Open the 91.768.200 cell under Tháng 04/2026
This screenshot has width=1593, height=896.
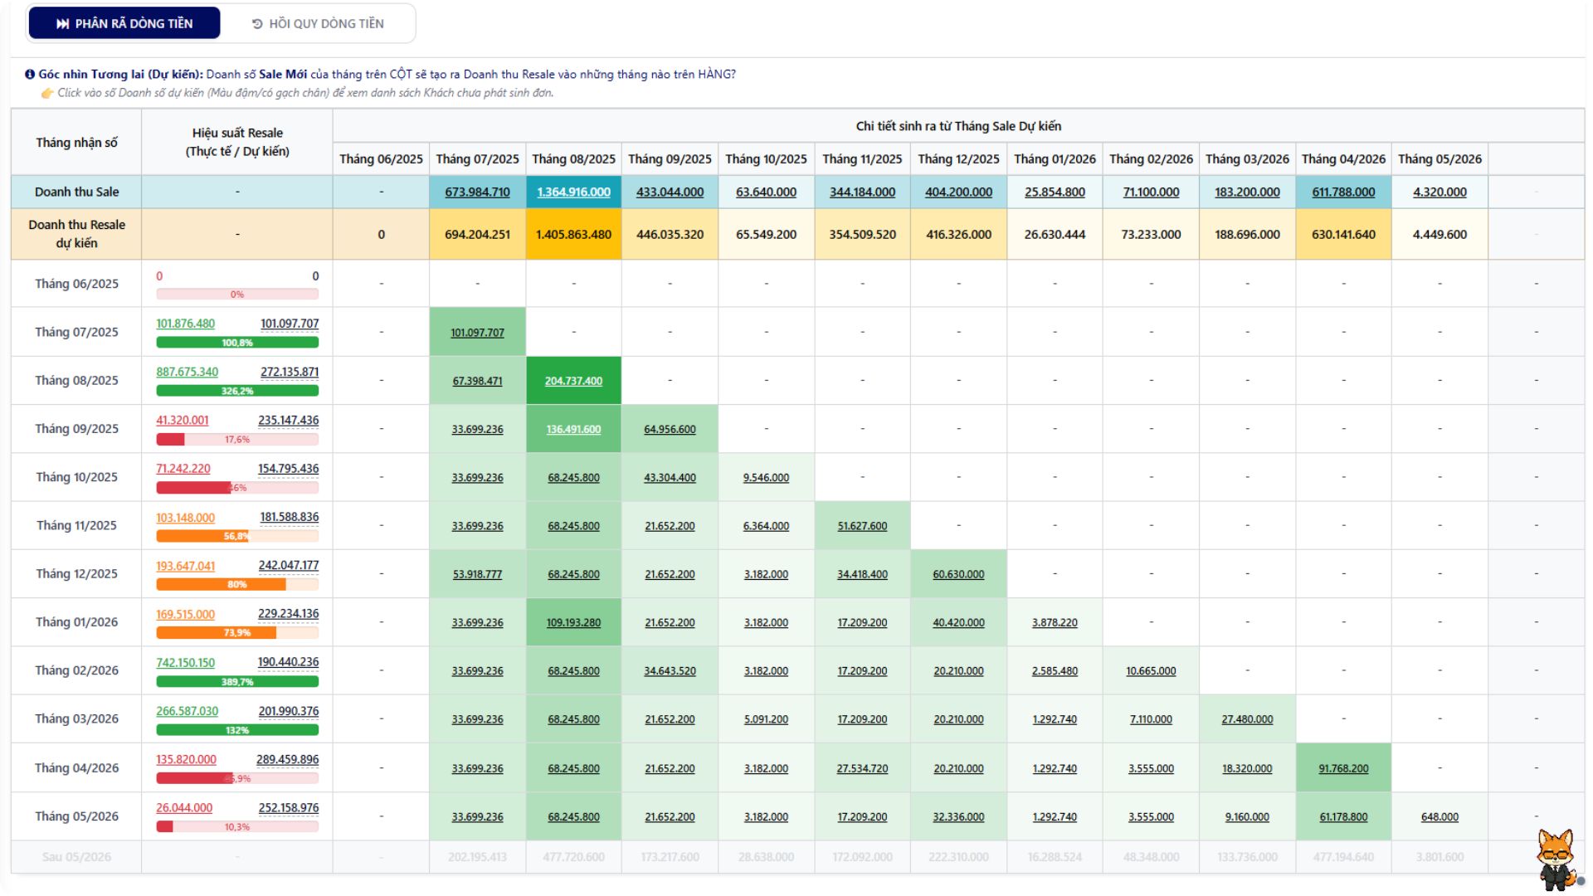pos(1343,768)
